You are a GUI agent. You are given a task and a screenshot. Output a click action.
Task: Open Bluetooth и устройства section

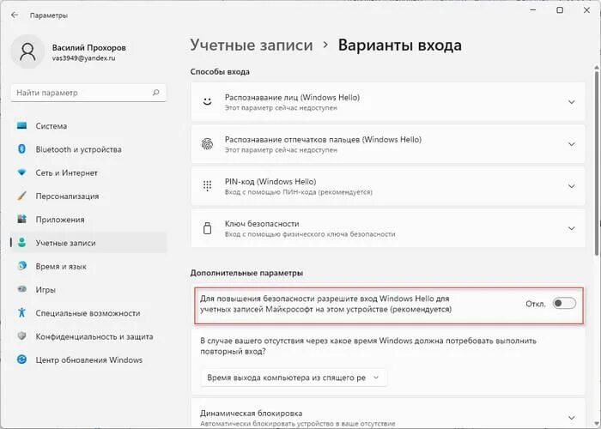[88, 149]
